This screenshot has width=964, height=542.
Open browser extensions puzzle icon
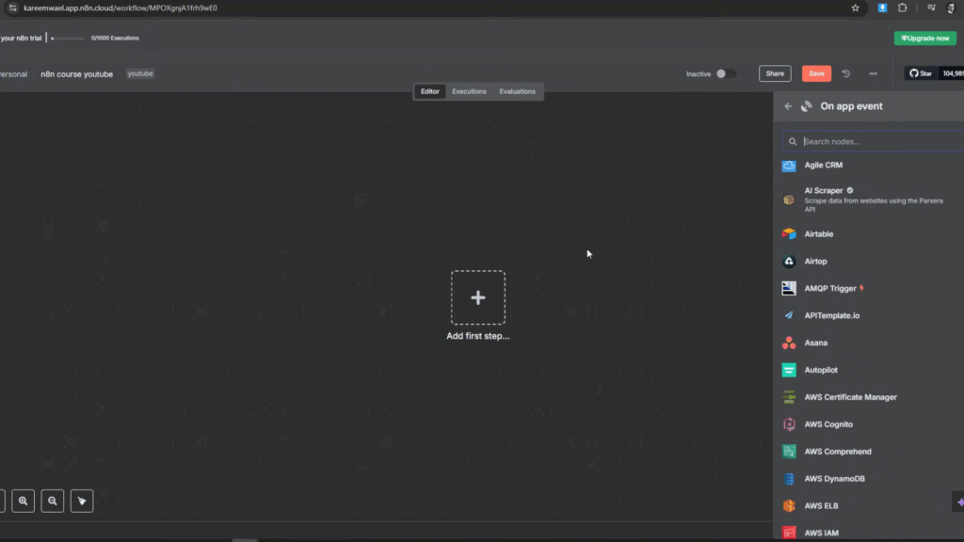coord(903,8)
